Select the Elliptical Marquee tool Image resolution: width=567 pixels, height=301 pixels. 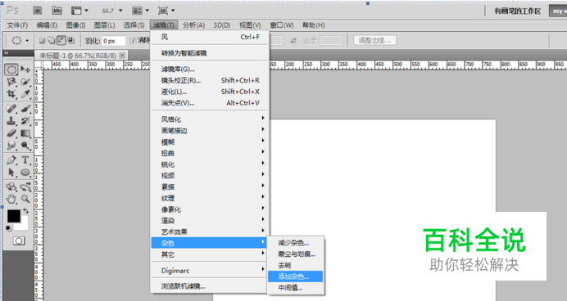coord(11,70)
